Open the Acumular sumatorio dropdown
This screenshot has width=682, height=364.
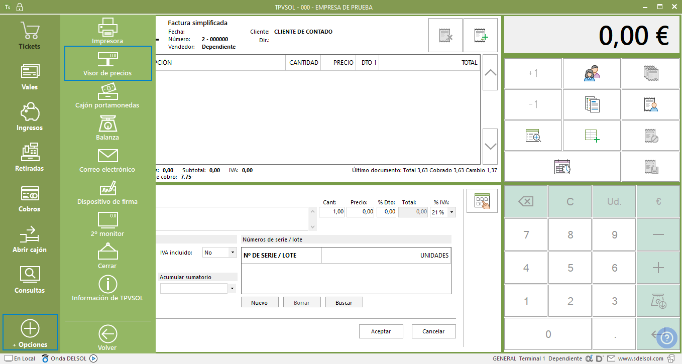(x=232, y=289)
